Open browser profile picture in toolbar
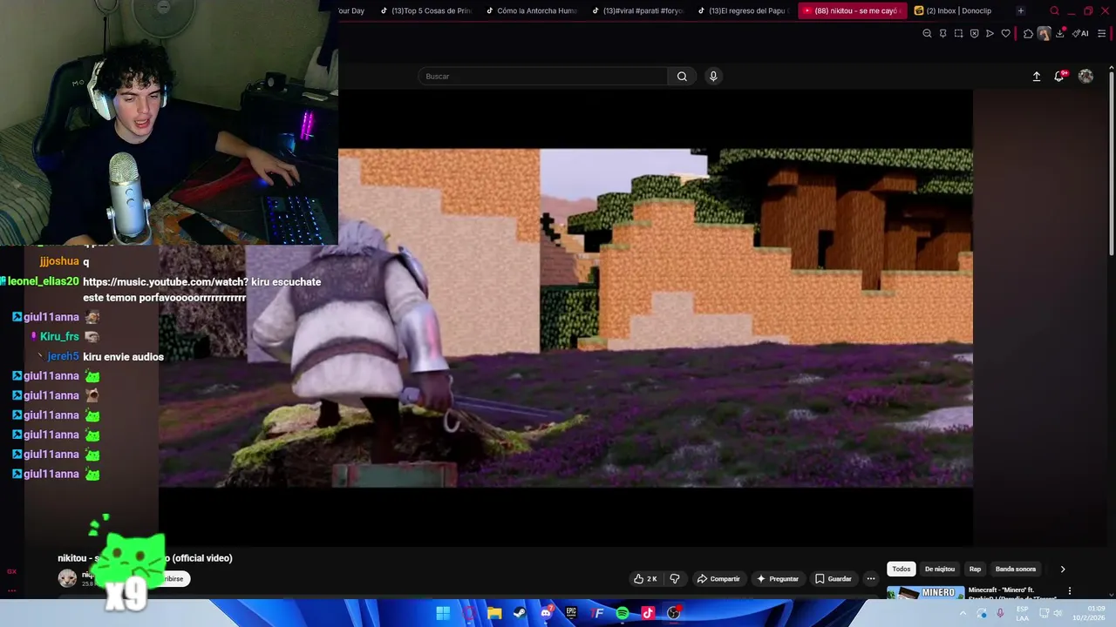This screenshot has width=1116, height=627. pos(1044,34)
